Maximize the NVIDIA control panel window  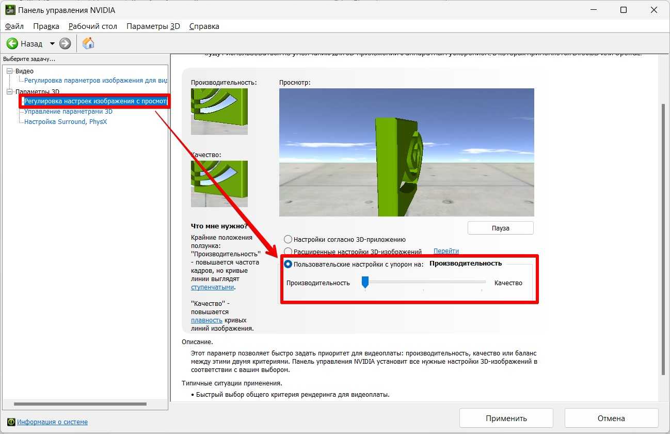624,10
